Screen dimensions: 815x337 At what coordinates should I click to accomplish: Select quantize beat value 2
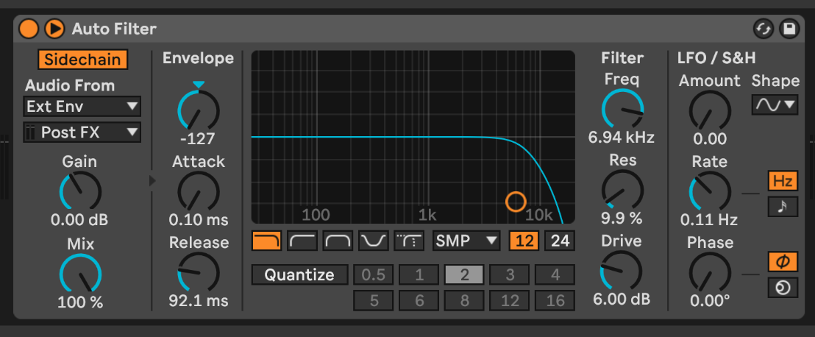point(464,274)
